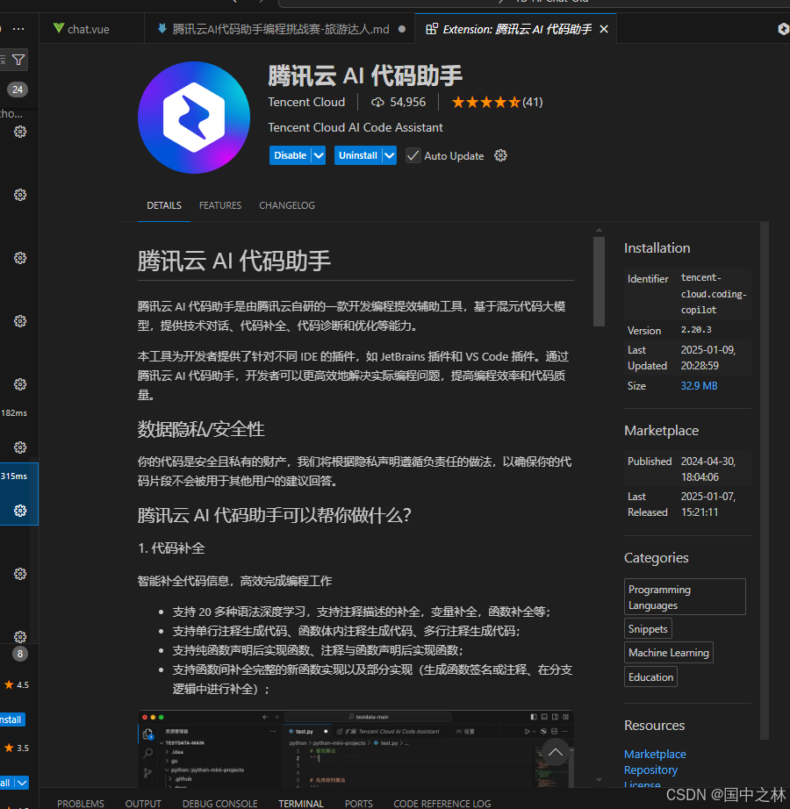Click the Install button in the sidebar

11,720
